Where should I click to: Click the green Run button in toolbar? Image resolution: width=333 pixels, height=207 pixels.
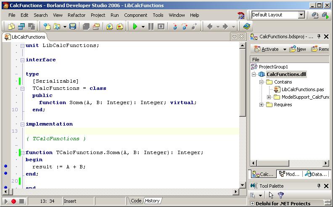tap(135, 26)
